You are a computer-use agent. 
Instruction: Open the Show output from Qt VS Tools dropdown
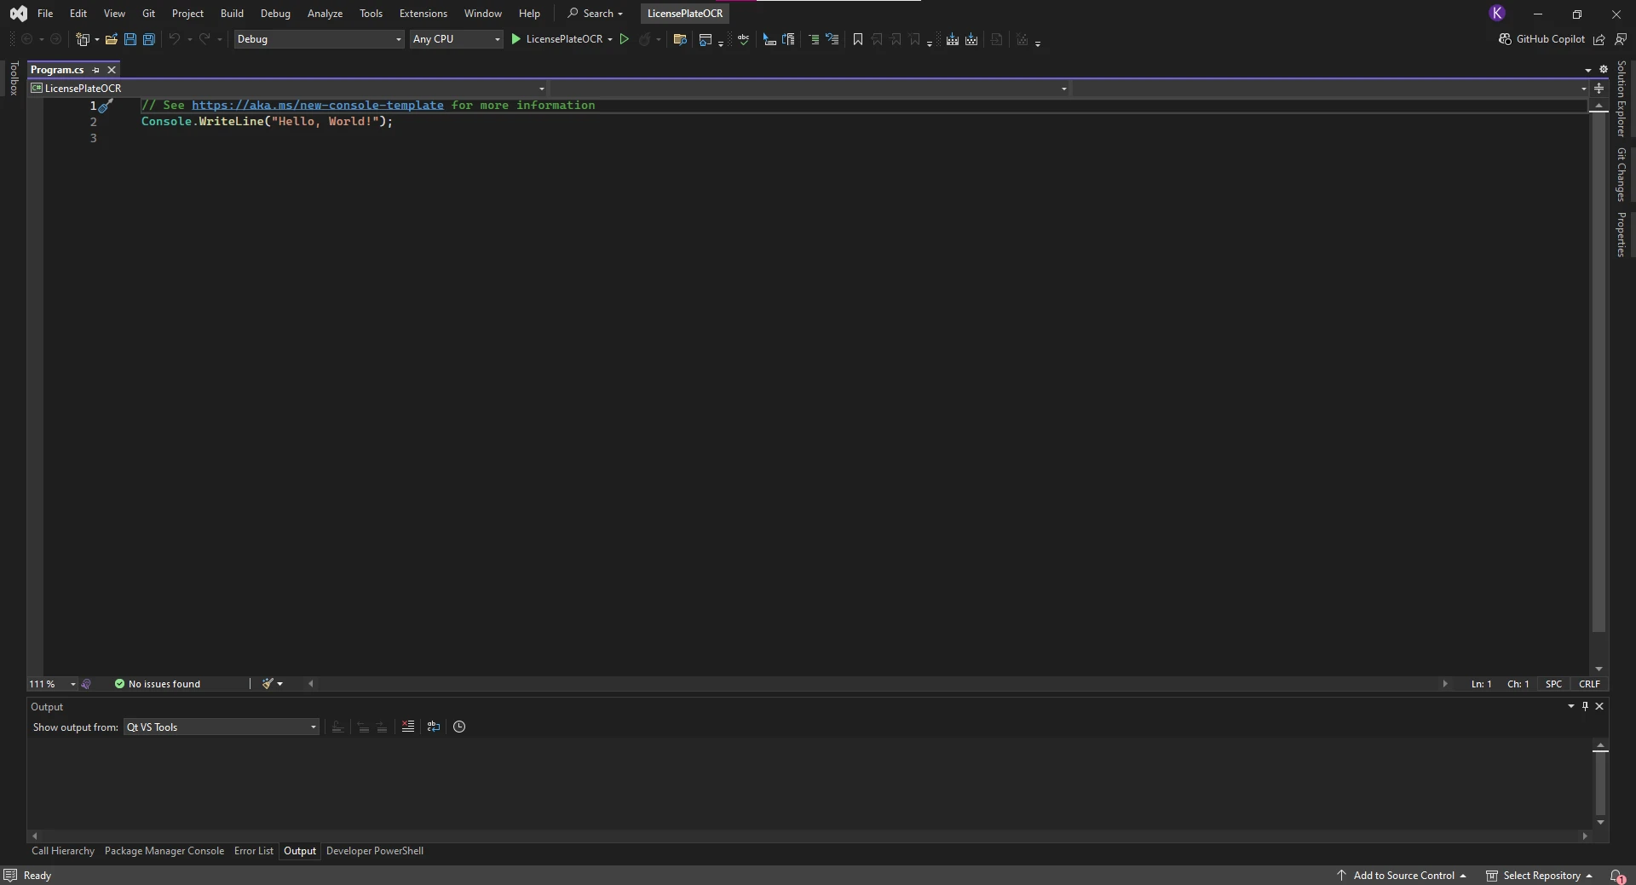pos(222,727)
